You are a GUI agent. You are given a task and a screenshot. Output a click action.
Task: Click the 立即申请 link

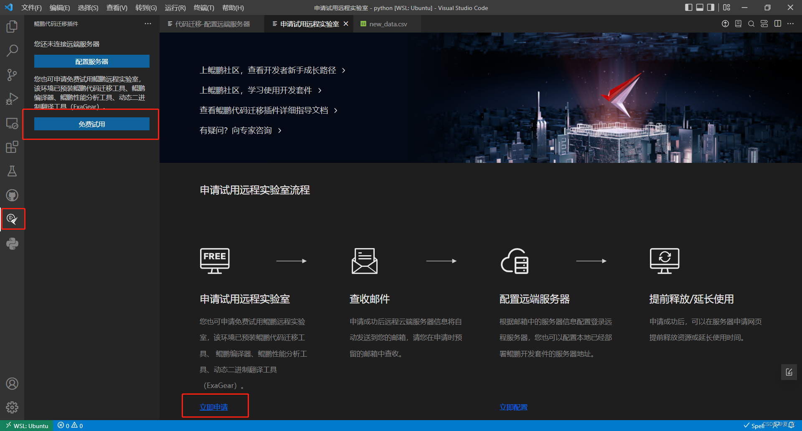tap(215, 406)
